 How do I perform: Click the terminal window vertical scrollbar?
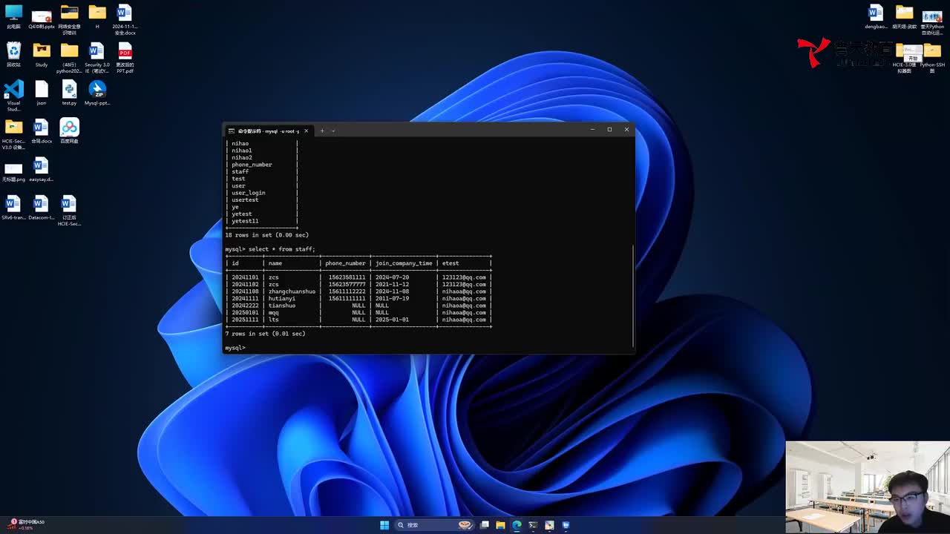pyautogui.click(x=632, y=297)
